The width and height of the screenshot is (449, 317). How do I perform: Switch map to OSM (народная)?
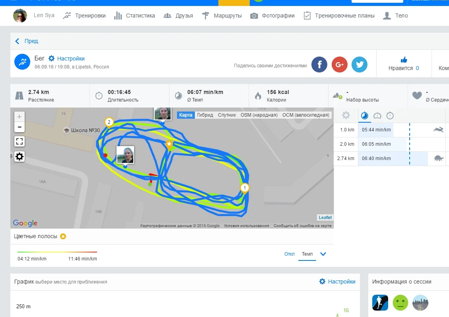259,115
